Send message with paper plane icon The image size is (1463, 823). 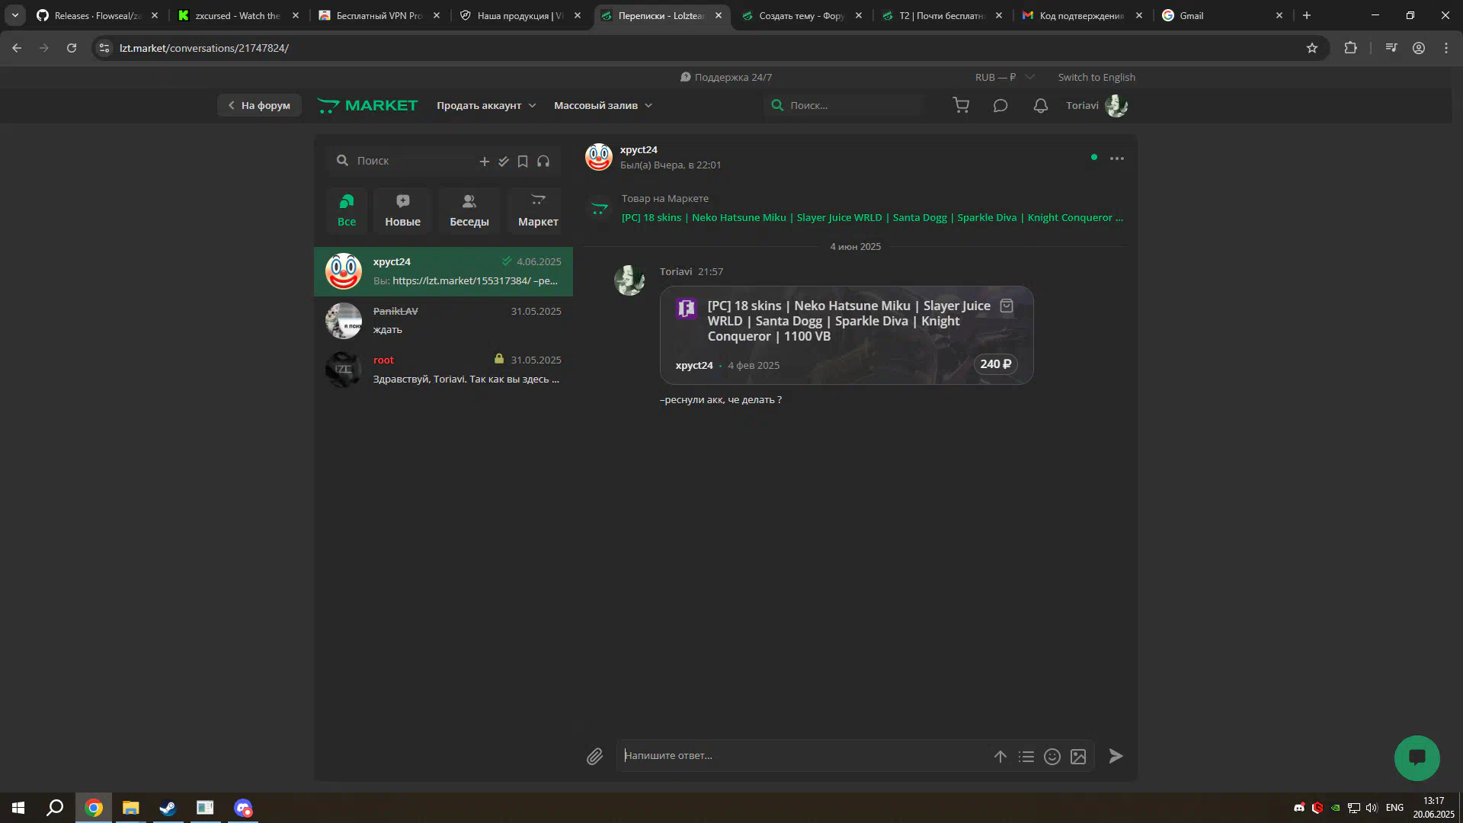coord(1116,756)
